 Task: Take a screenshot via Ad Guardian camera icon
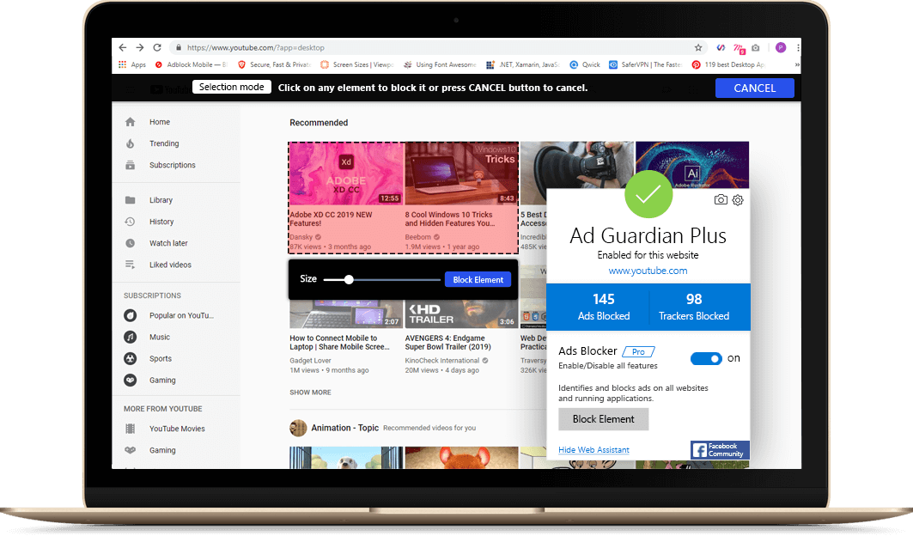721,200
